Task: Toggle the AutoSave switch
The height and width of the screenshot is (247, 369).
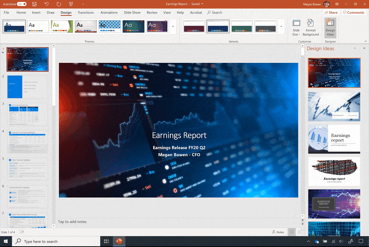Action: tap(22, 4)
